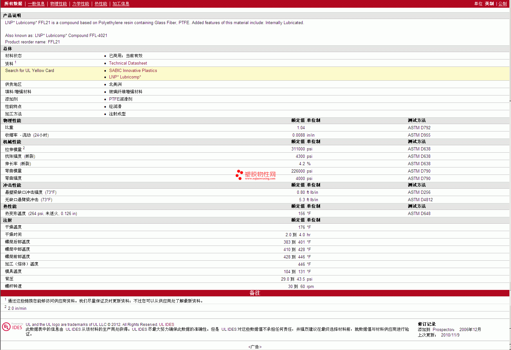The width and height of the screenshot is (511, 350).
Task: Follow the SABIC Innovative Plastics link
Action: 133,71
